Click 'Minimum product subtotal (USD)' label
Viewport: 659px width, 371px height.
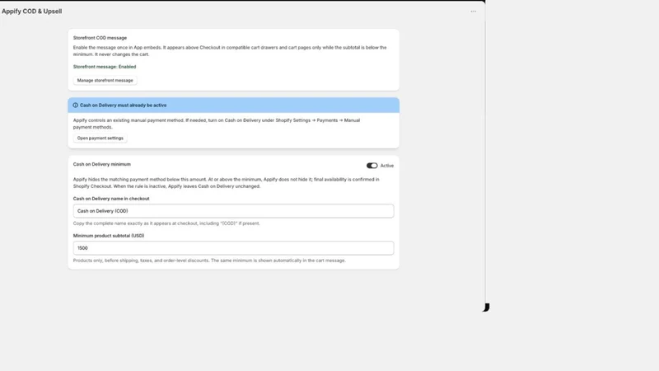109,236
